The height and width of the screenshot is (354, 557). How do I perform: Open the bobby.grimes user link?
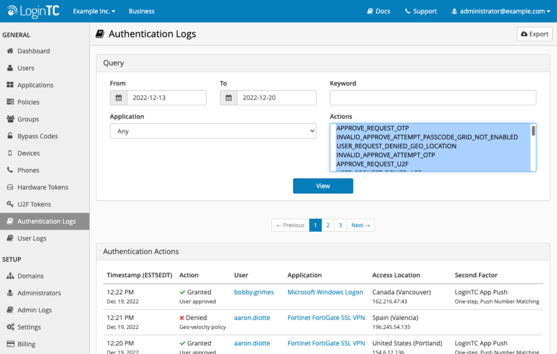(x=254, y=292)
